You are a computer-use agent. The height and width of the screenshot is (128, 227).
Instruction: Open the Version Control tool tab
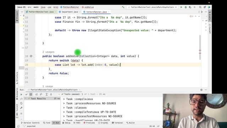tap(30, 123)
